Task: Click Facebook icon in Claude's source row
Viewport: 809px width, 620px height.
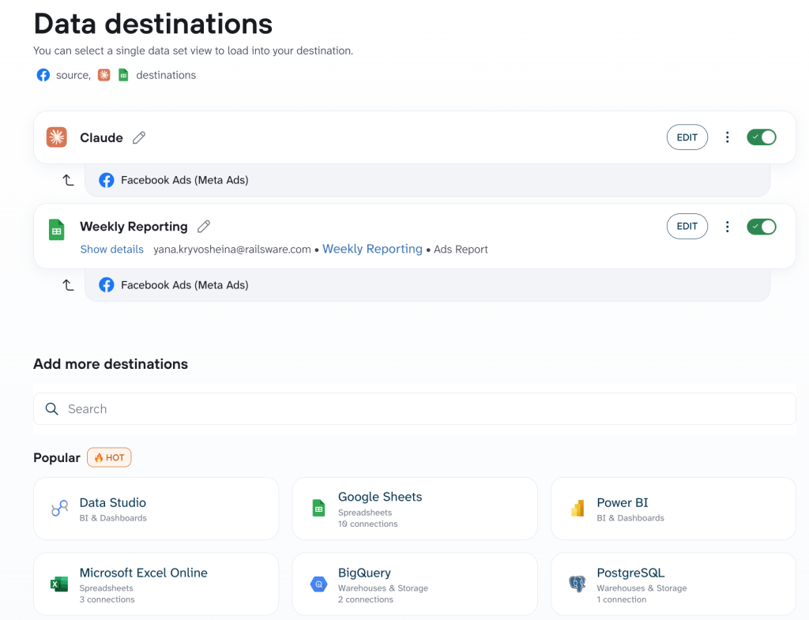Action: coord(107,180)
